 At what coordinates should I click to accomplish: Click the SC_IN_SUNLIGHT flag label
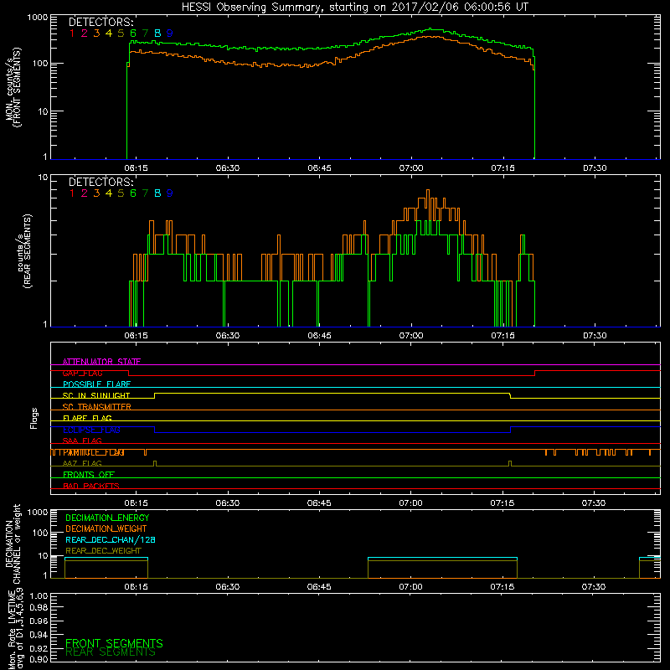[96, 395]
